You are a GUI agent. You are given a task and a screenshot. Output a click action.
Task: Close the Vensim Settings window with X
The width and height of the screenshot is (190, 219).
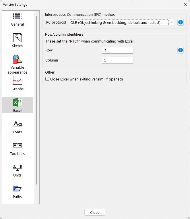click(x=185, y=4)
